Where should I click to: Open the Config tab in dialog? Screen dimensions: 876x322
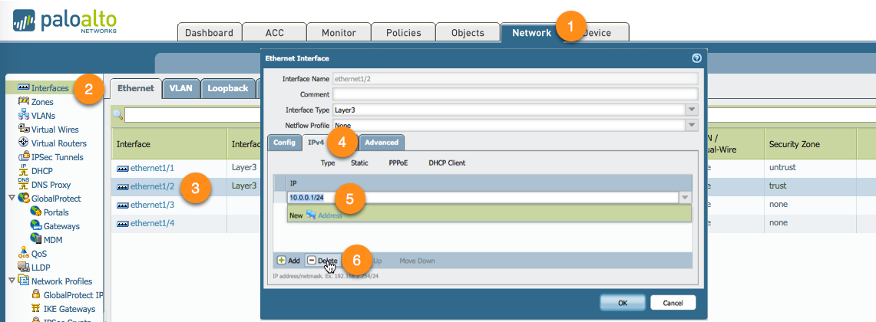coord(284,143)
